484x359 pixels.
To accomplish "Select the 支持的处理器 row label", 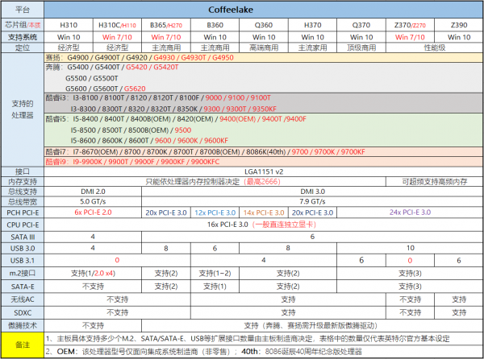I will 23,109.
